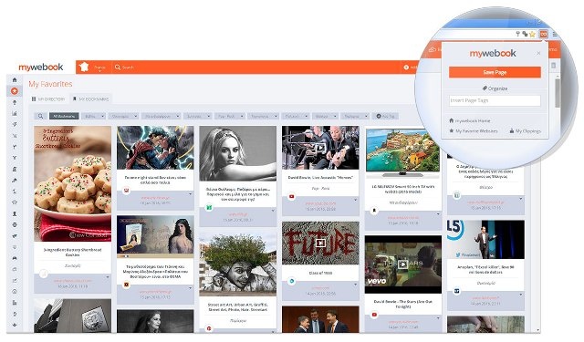This screenshot has width=584, height=342.
Task: Click the car icon in left sidebar
Action: coord(15,258)
